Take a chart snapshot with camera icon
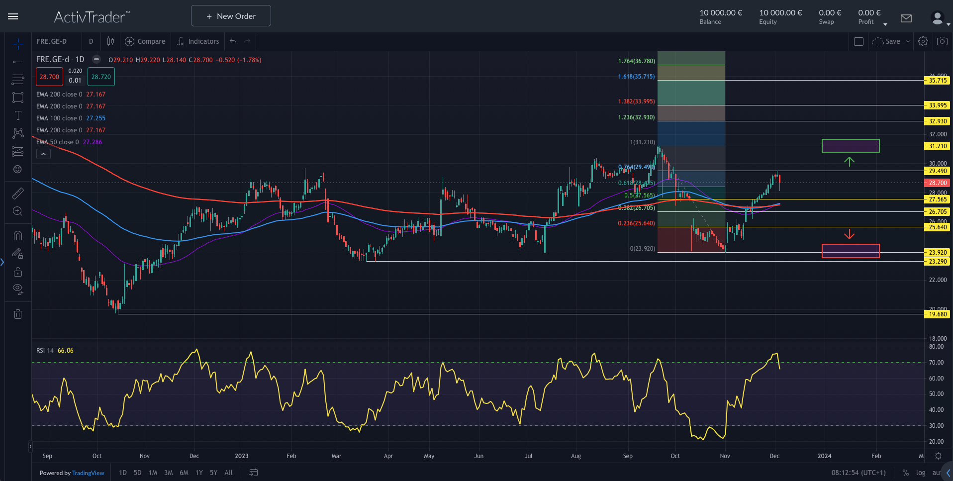Image resolution: width=953 pixels, height=481 pixels. click(942, 41)
